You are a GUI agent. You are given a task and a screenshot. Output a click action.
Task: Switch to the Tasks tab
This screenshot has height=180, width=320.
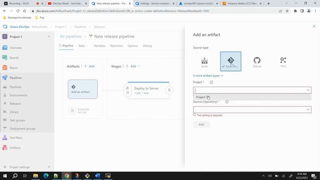(x=82, y=45)
